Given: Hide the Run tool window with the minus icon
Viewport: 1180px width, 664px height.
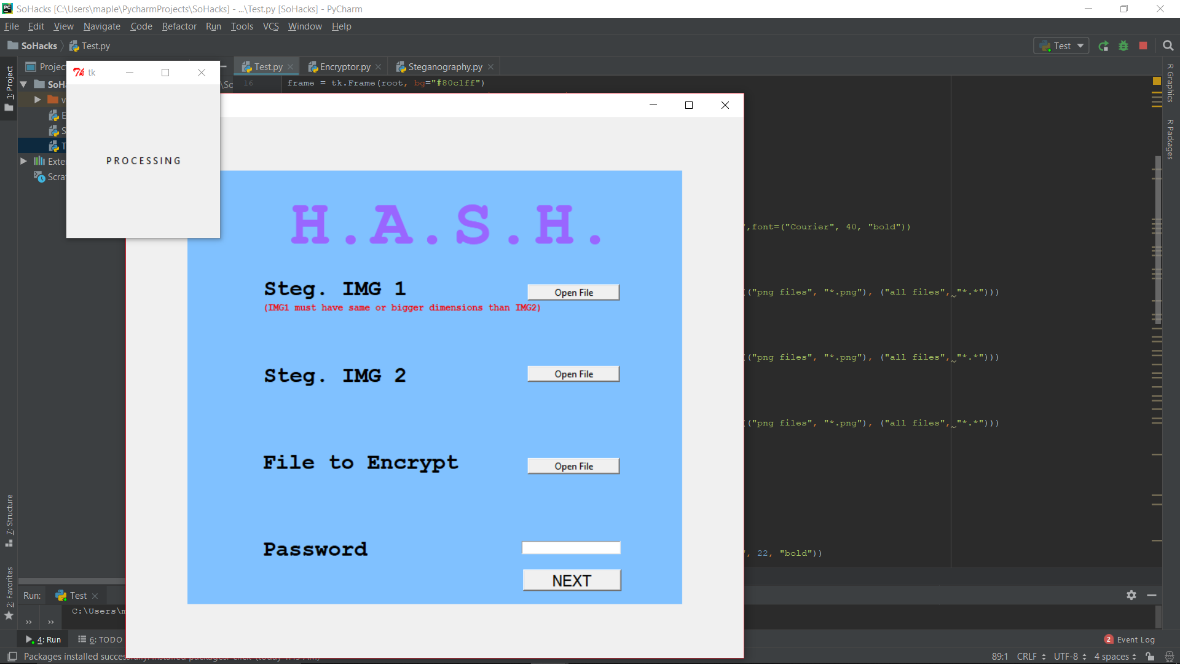Looking at the screenshot, I should (x=1152, y=595).
